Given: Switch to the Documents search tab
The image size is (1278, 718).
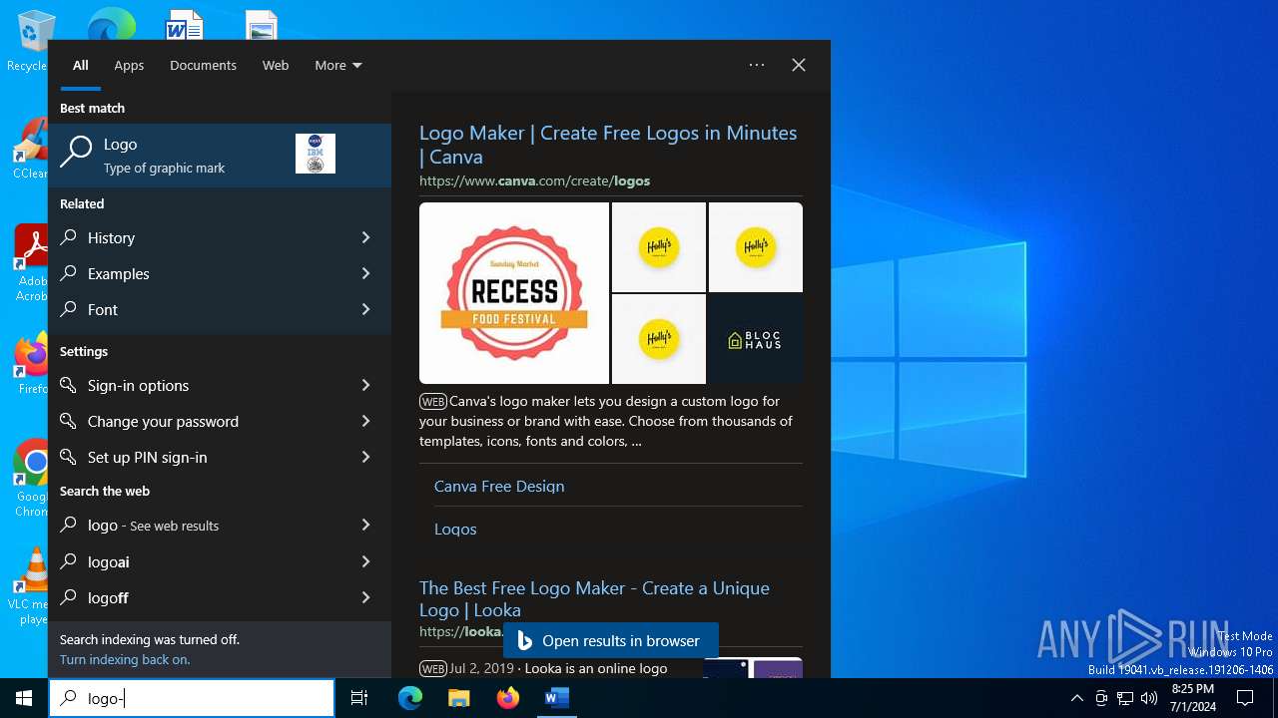Looking at the screenshot, I should (203, 65).
